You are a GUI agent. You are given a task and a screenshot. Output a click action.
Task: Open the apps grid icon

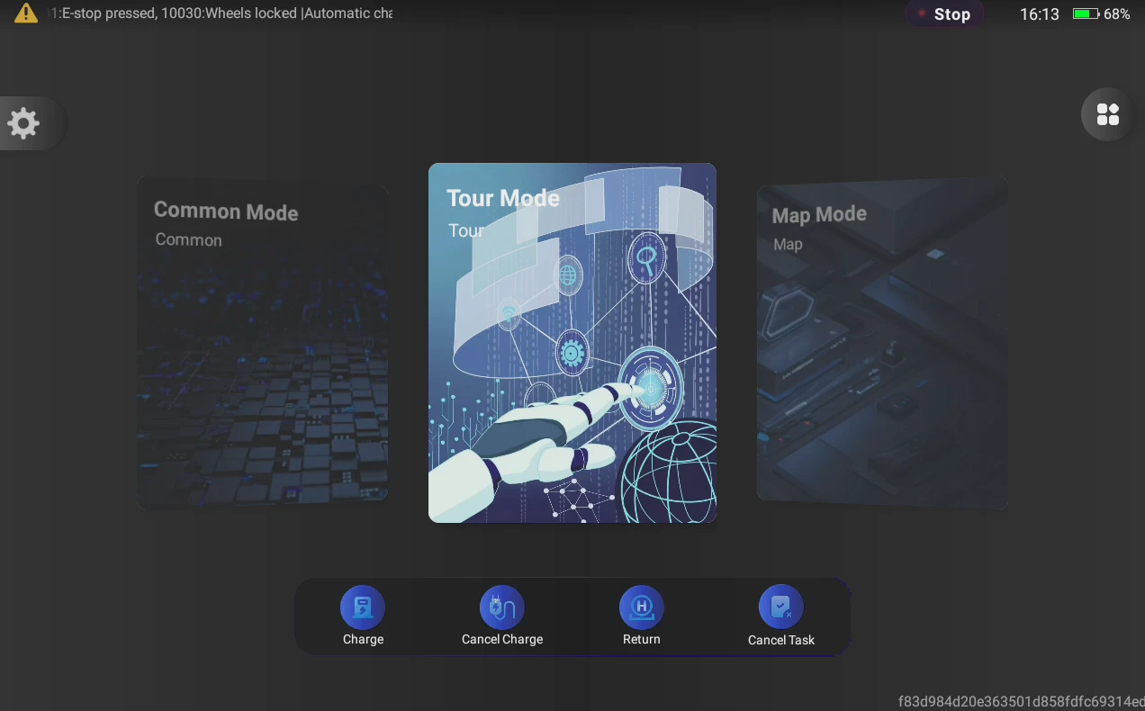tap(1107, 114)
